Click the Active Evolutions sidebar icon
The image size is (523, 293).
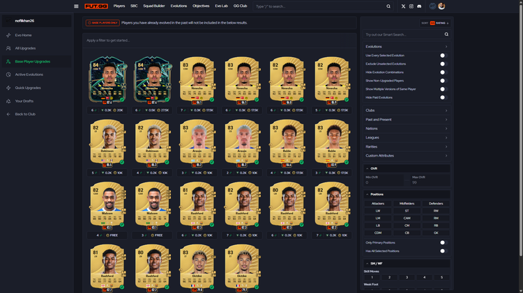pyautogui.click(x=8, y=74)
